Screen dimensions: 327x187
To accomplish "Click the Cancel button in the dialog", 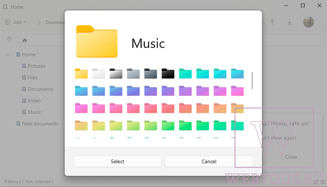I will pyautogui.click(x=209, y=161).
